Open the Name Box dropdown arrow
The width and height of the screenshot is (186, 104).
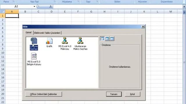coord(34,6)
